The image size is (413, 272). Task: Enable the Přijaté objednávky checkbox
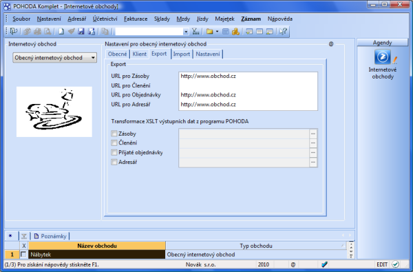114,152
